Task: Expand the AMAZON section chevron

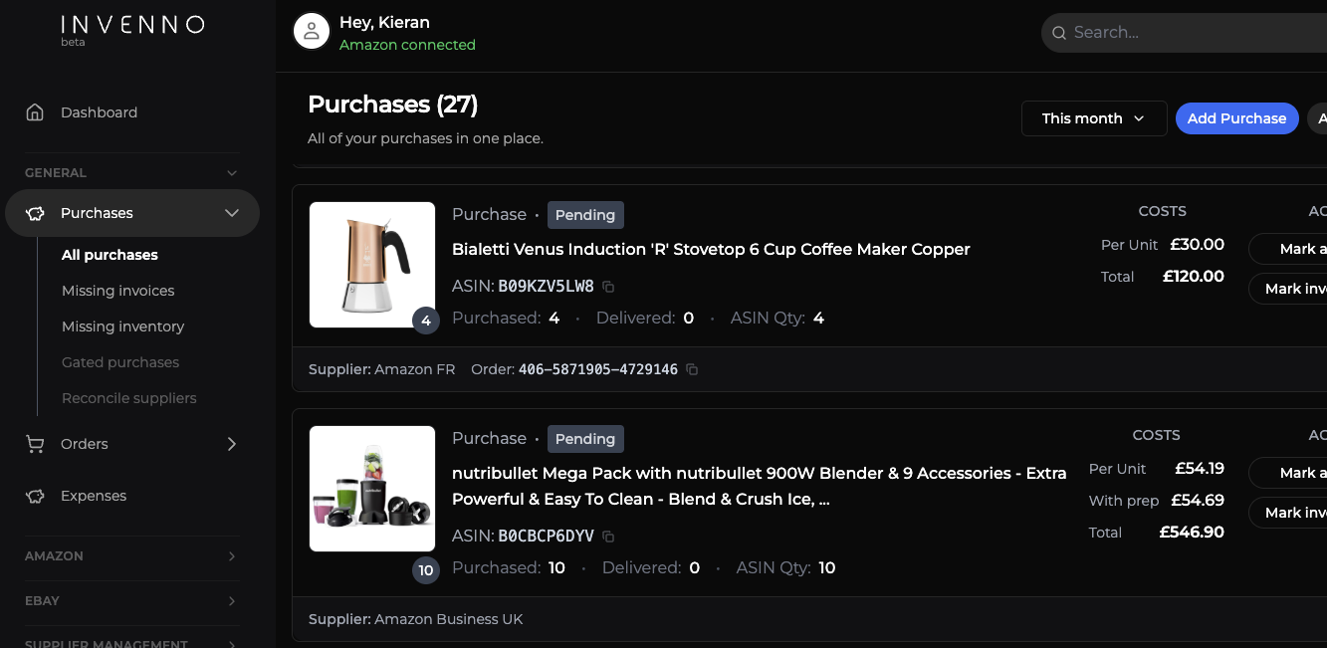Action: 232,556
